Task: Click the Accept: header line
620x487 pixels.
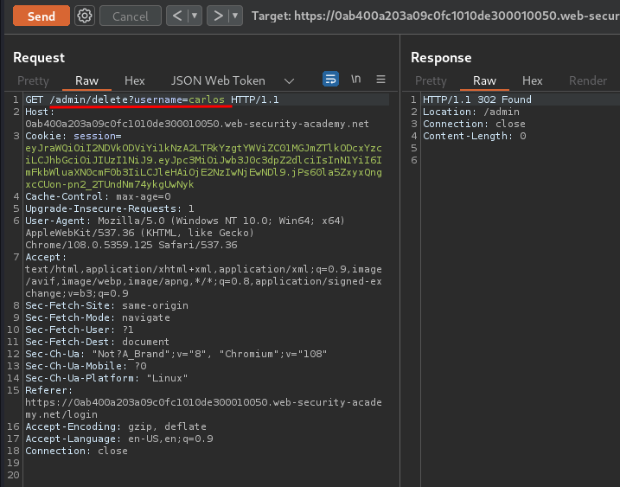Action: (x=203, y=275)
